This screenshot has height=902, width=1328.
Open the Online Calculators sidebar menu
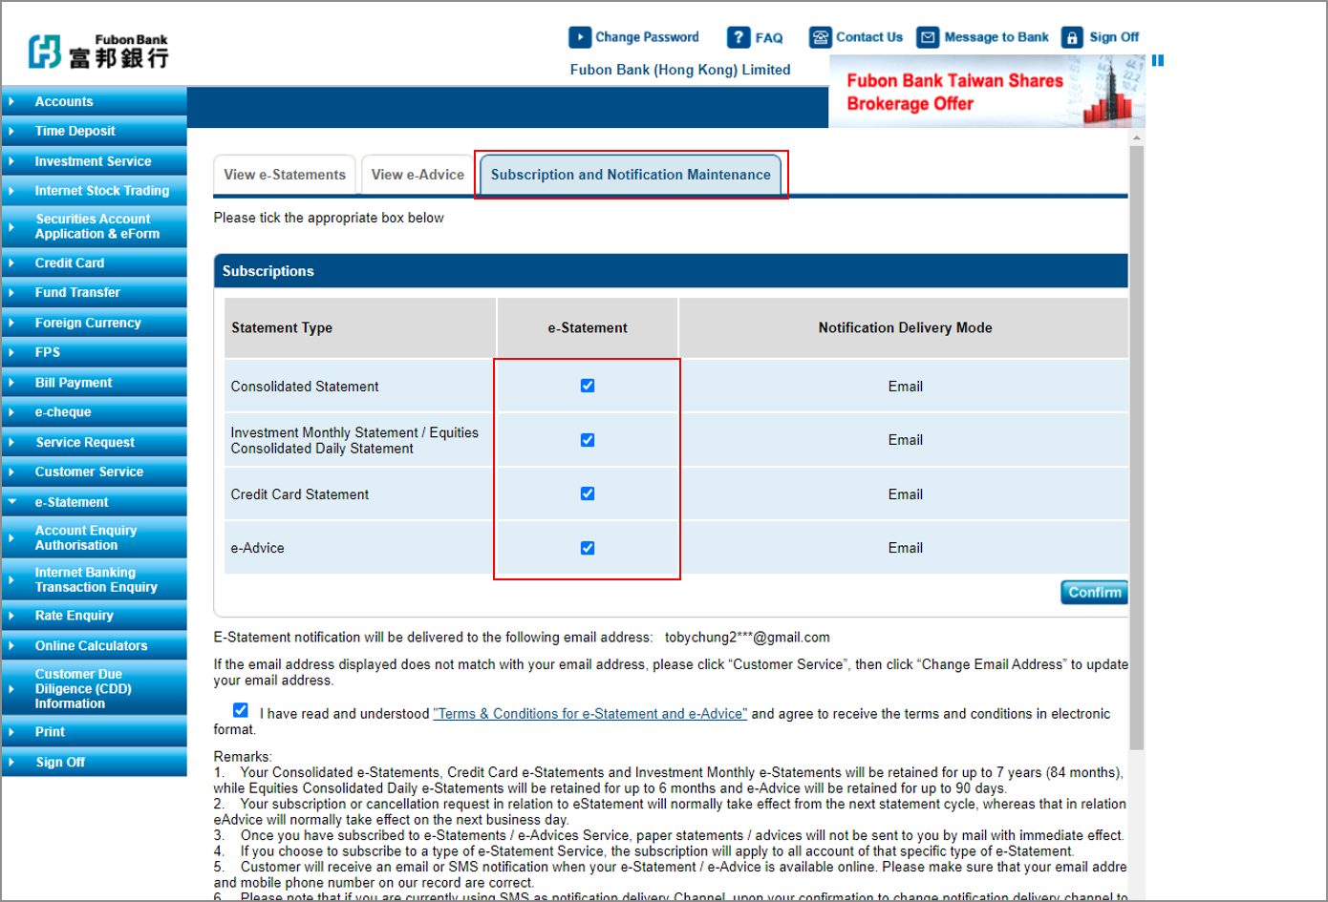pos(94,646)
